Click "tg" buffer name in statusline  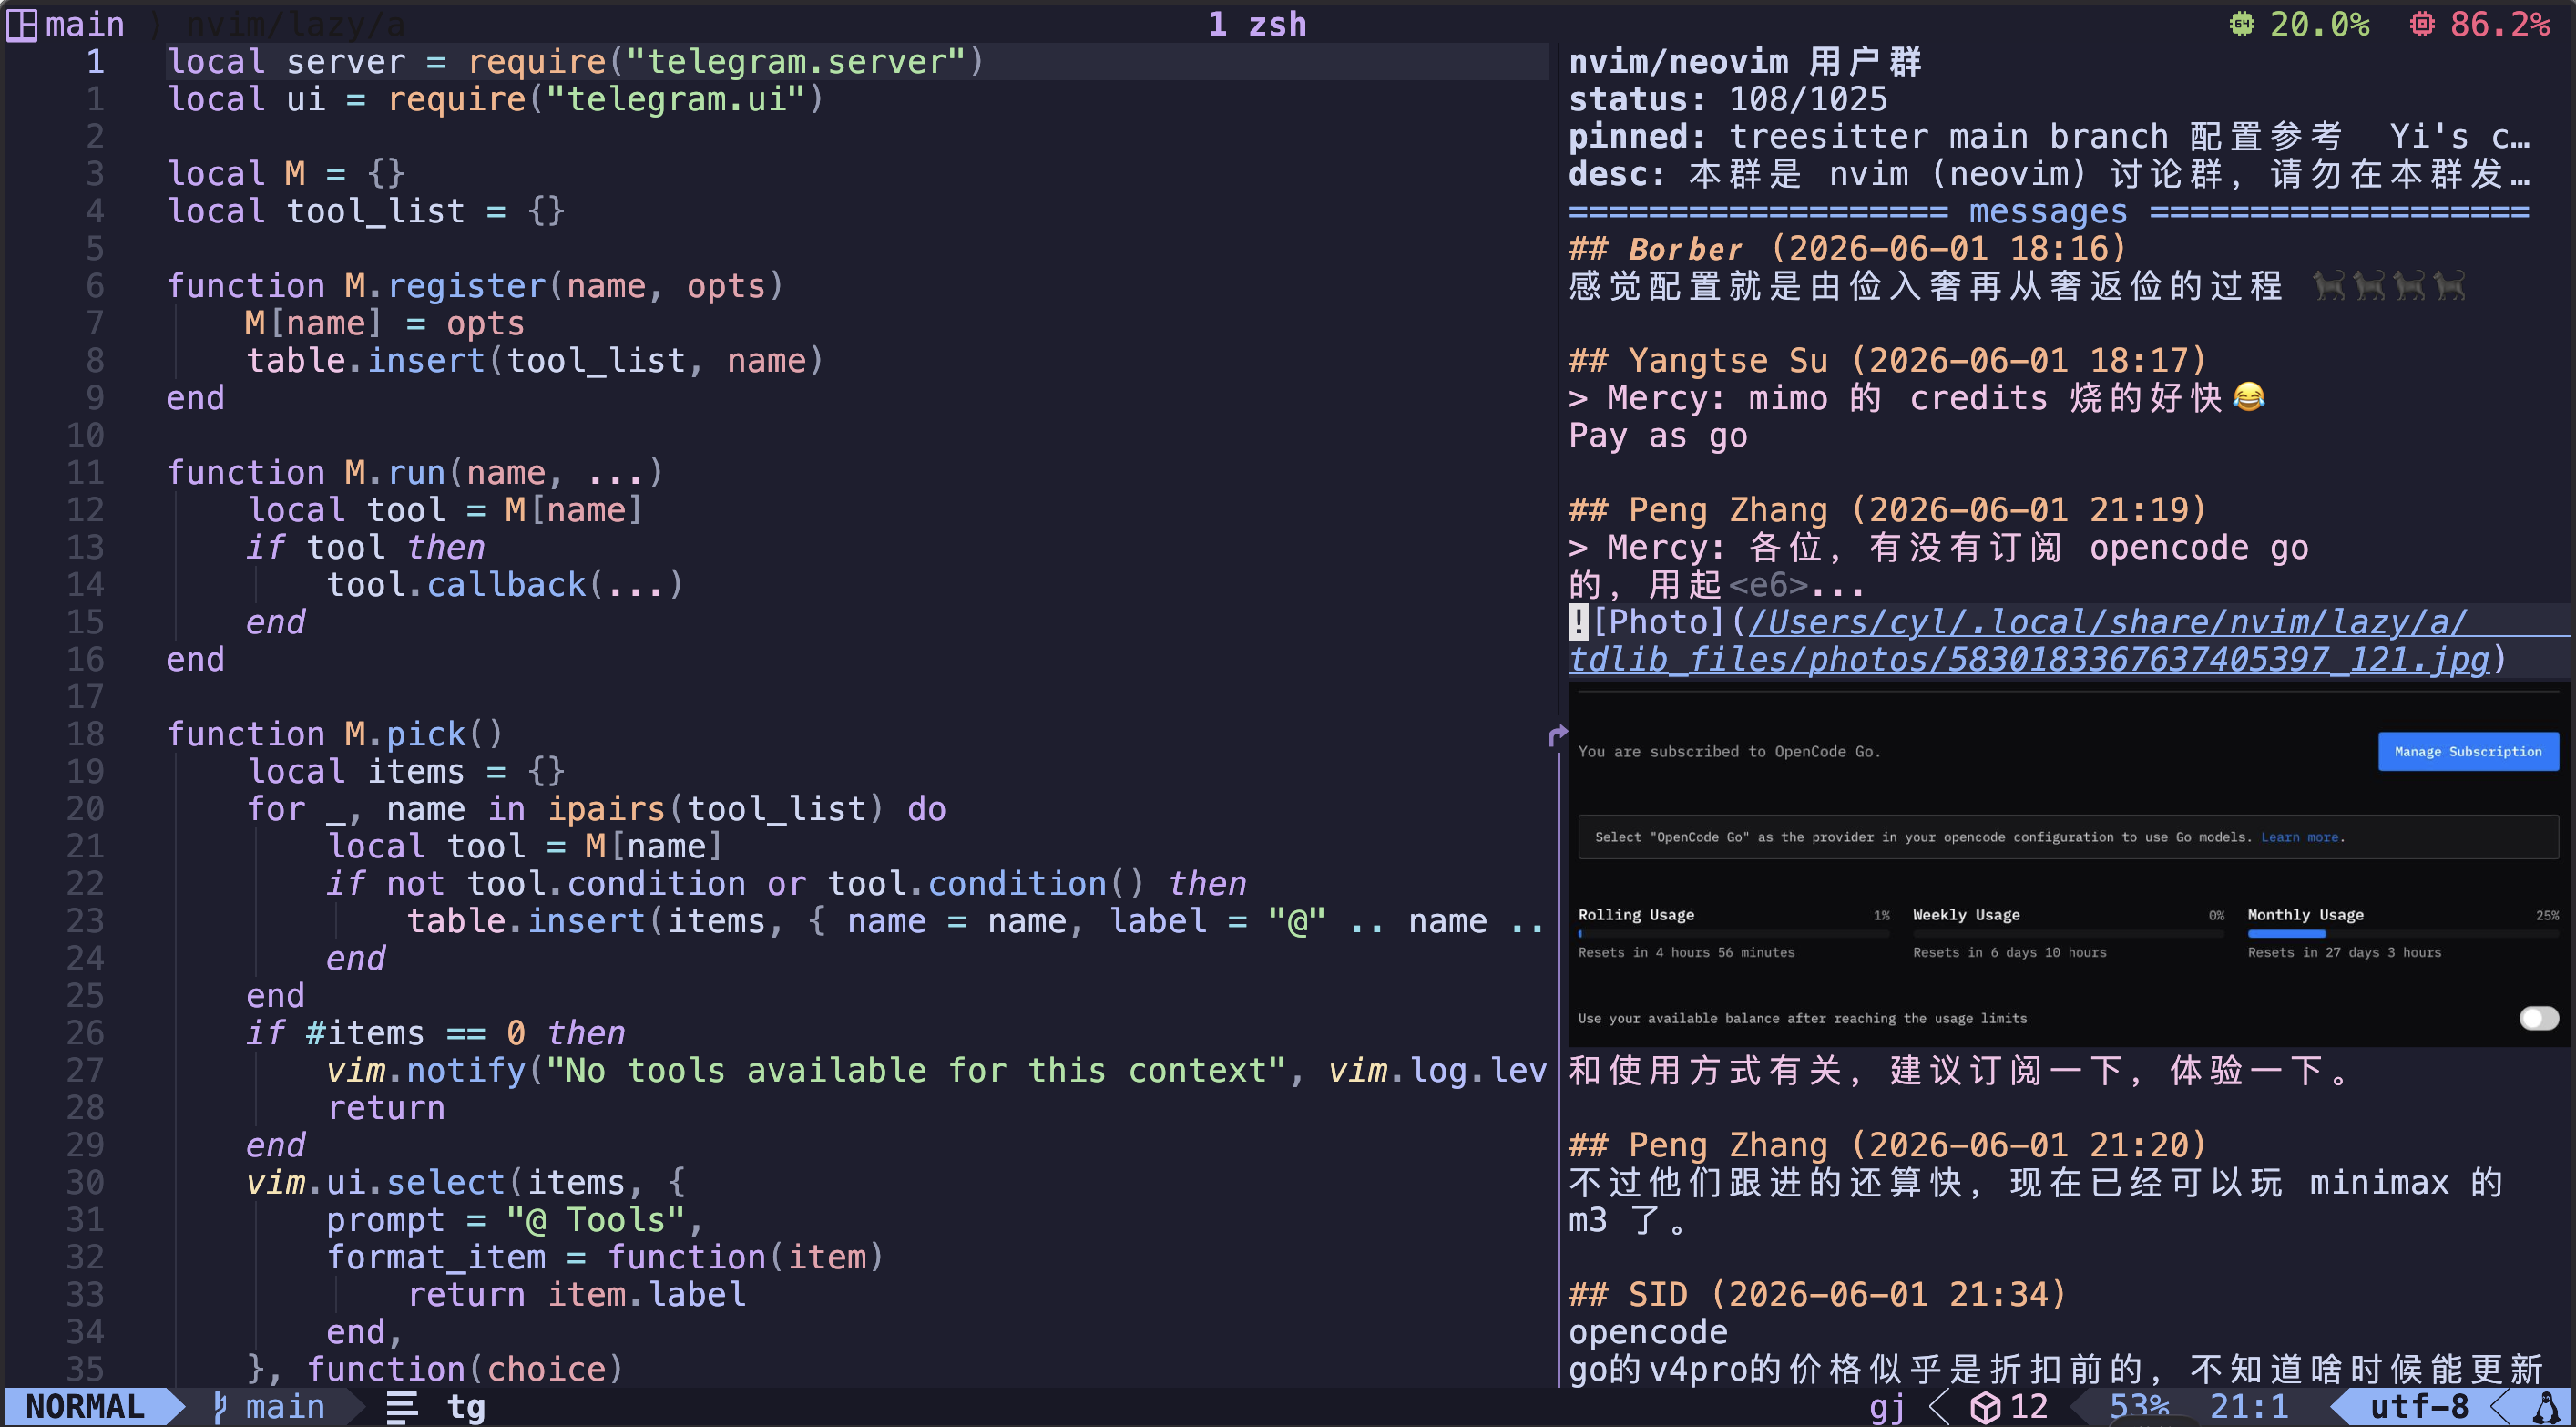point(466,1407)
